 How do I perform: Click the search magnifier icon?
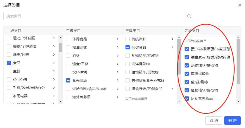coord(189,16)
